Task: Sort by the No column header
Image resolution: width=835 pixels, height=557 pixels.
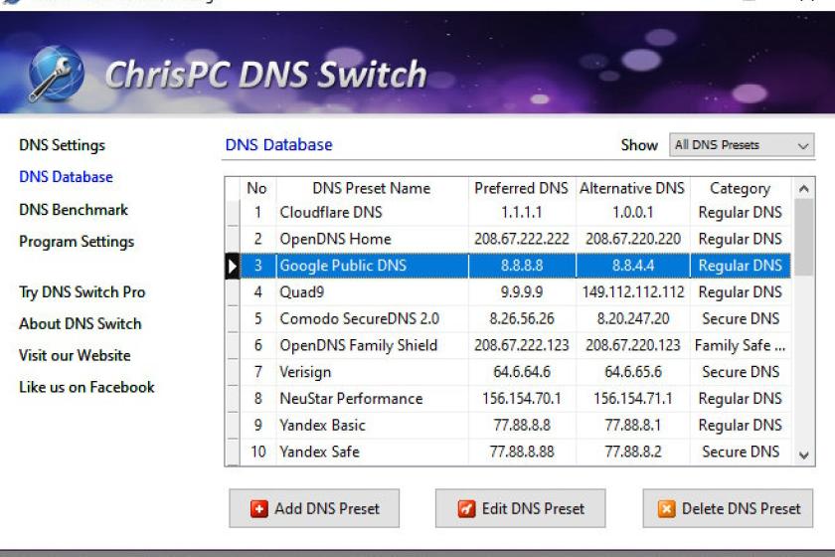Action: pyautogui.click(x=257, y=188)
